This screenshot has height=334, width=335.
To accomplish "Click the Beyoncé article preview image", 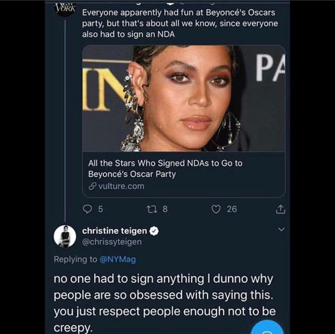I will click(x=183, y=98).
